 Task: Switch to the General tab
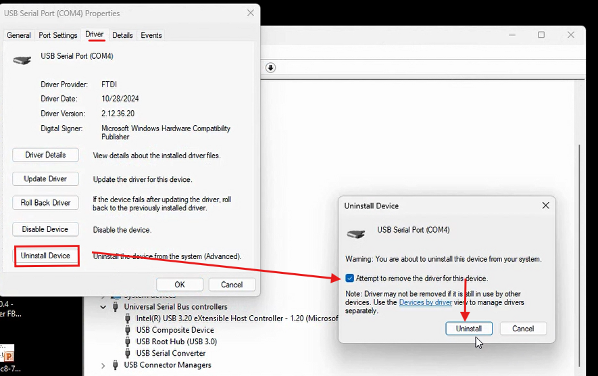(x=19, y=35)
